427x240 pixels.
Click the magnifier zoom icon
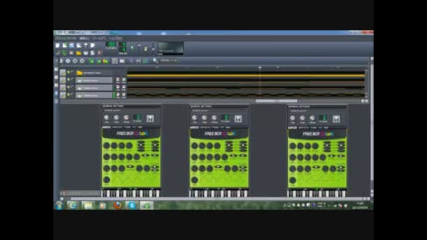coord(155,61)
